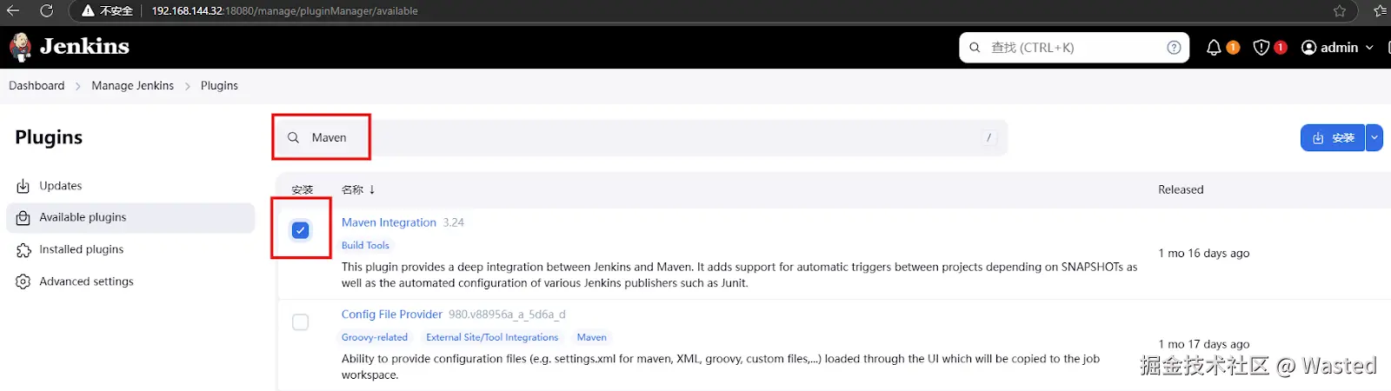The image size is (1391, 391).
Task: Click the browser back arrow
Action: [x=13, y=10]
